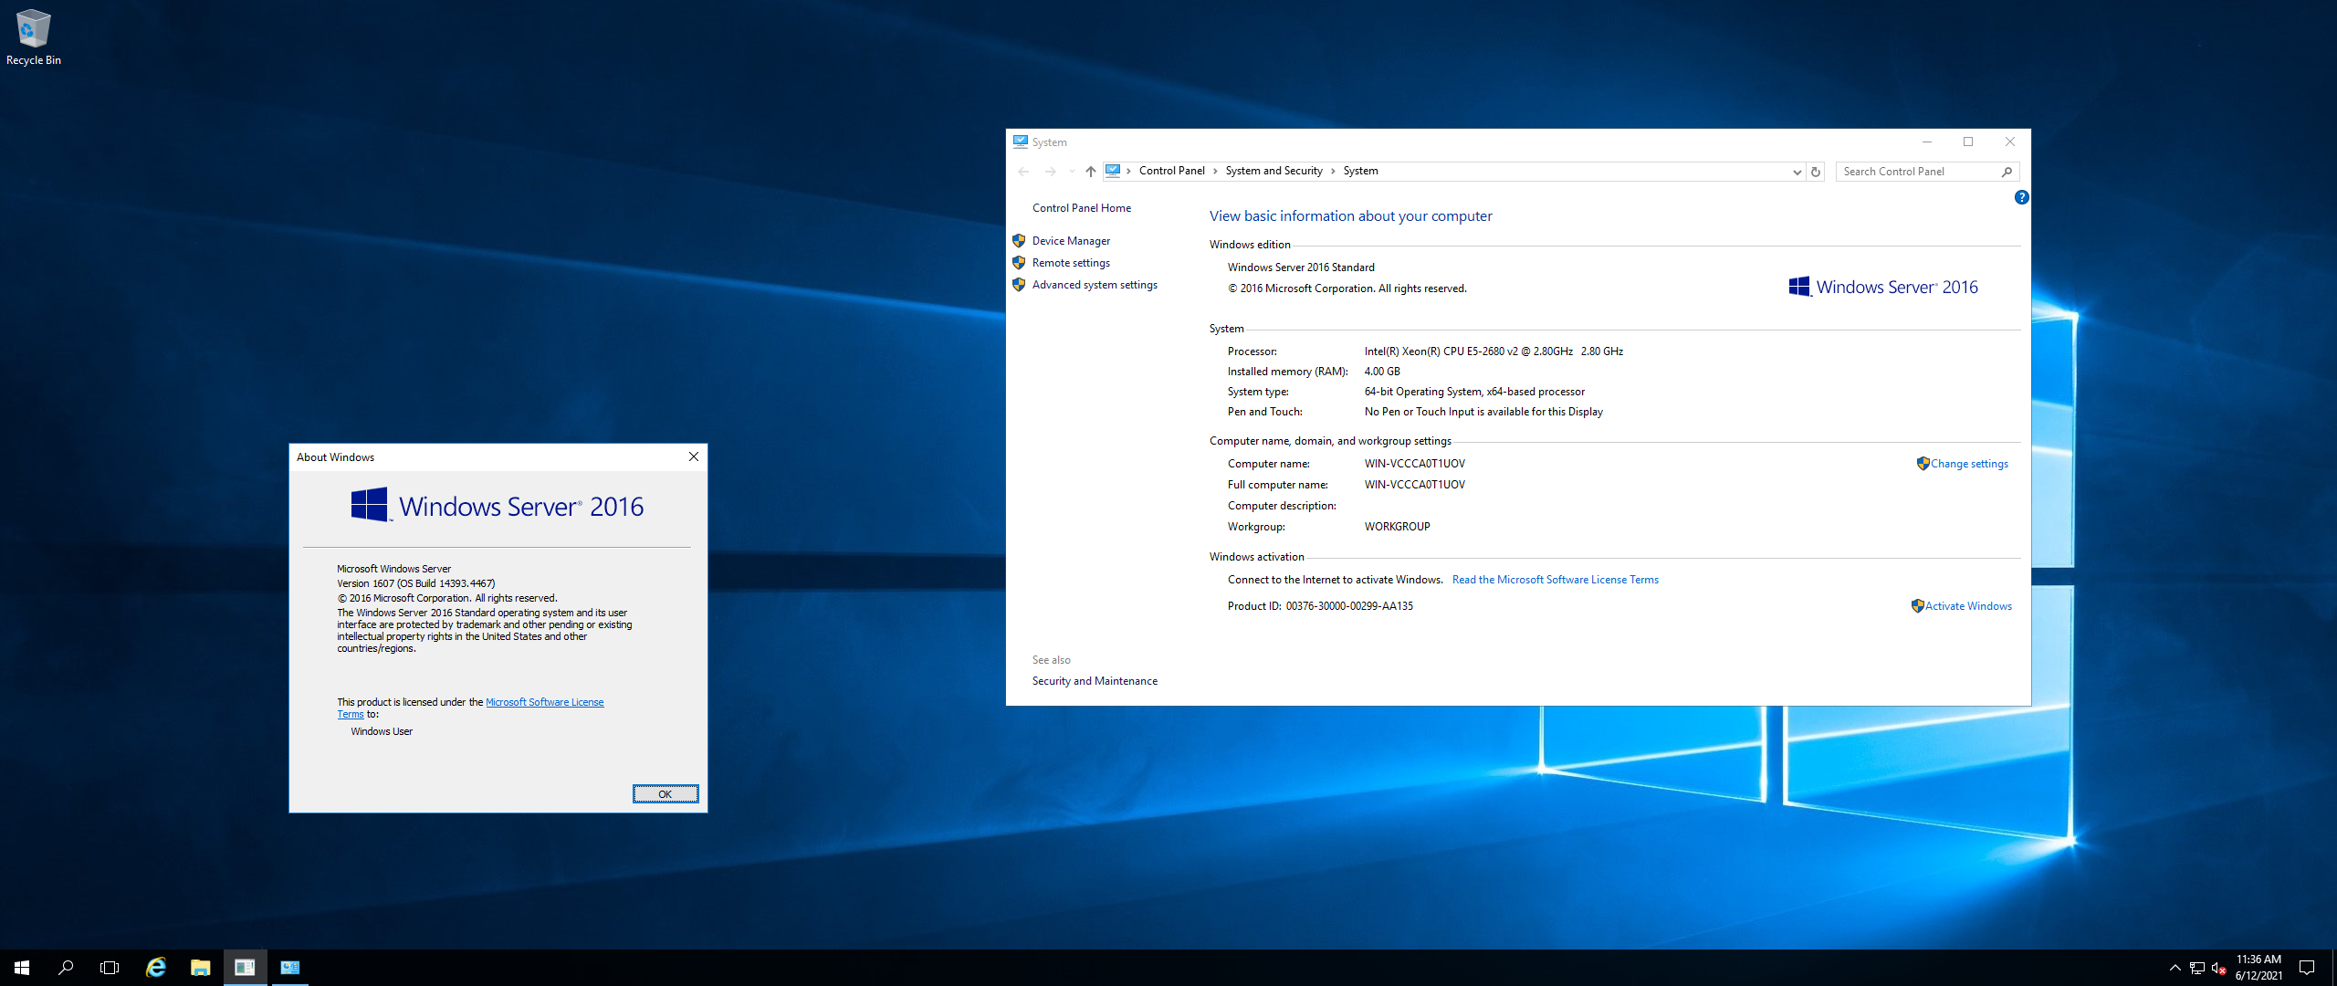Open volume tray icon
This screenshot has height=986, width=2337.
click(2218, 968)
